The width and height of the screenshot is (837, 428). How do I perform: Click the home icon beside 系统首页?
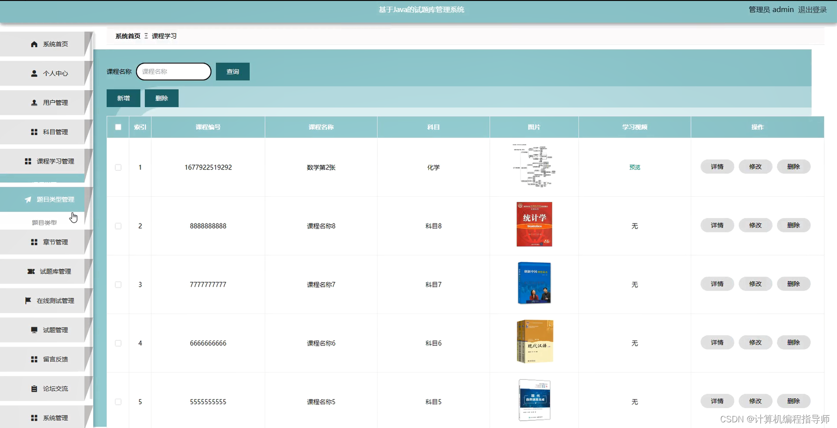click(x=34, y=44)
